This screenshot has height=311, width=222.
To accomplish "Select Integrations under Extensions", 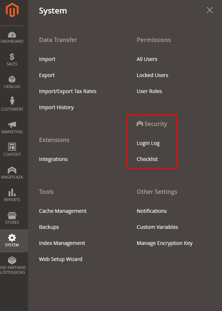I will pos(53,159).
